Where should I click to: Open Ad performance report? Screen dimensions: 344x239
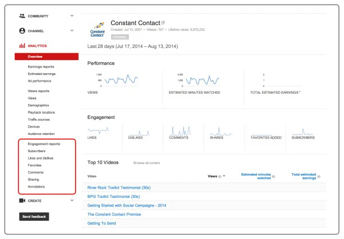(40, 81)
